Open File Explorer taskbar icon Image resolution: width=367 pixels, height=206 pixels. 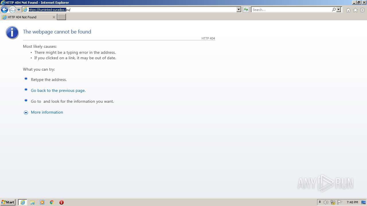pos(32,202)
